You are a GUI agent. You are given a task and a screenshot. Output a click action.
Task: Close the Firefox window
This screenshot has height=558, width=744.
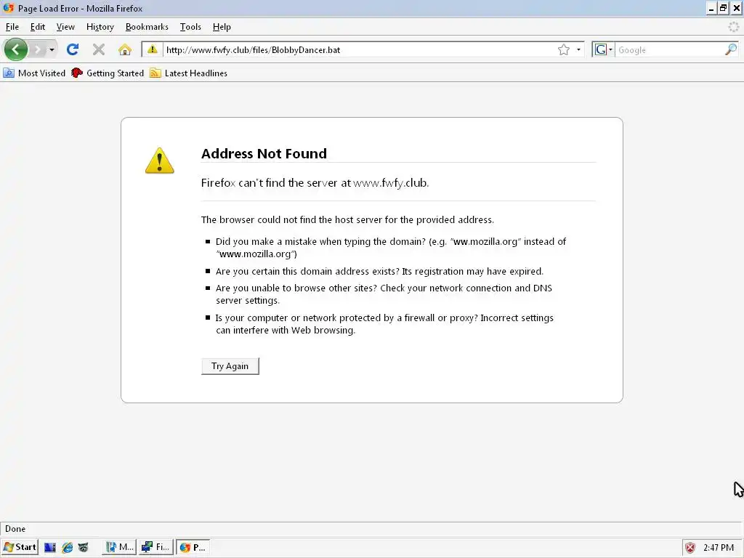tap(737, 9)
